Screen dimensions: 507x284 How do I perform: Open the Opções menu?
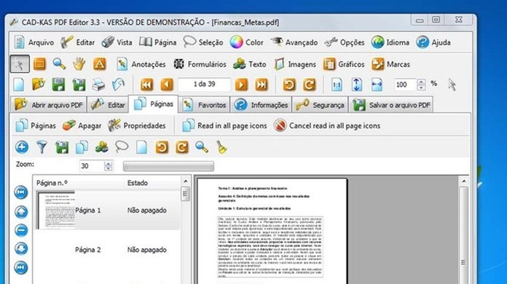(x=345, y=42)
